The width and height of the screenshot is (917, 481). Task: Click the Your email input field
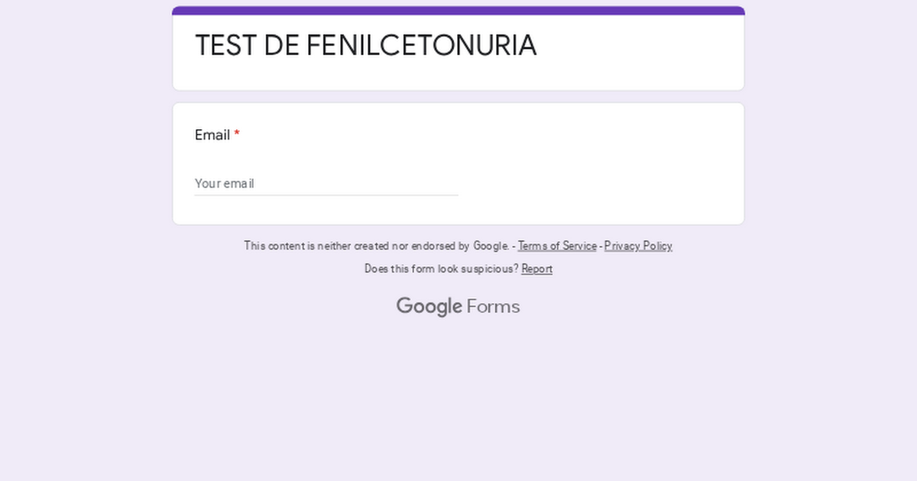[x=326, y=183]
